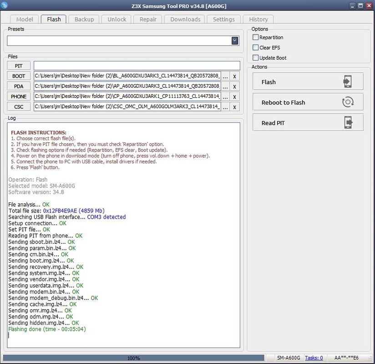Open the Settings tab

coord(223,19)
